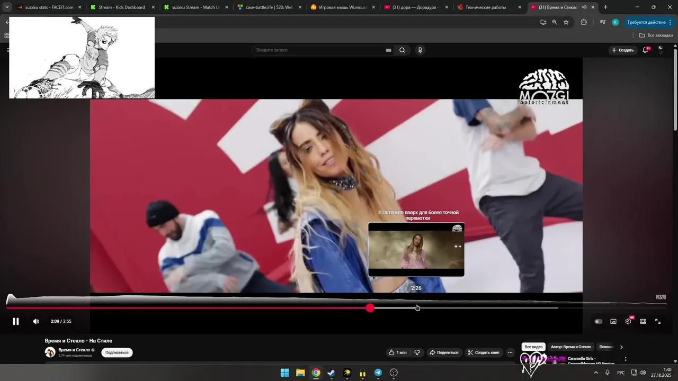Switch to the дора — Дорадура tab
The height and width of the screenshot is (381, 678).
coord(415,7)
